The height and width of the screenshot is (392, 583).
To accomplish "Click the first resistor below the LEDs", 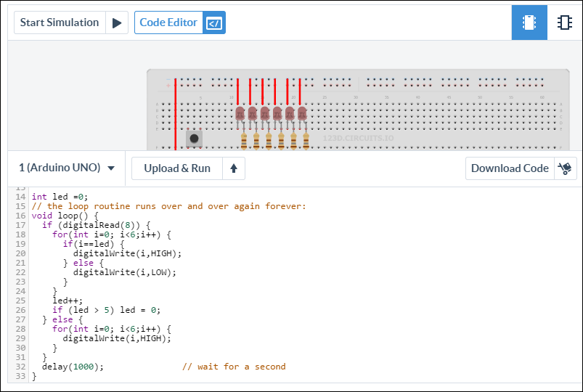I will click(x=244, y=141).
